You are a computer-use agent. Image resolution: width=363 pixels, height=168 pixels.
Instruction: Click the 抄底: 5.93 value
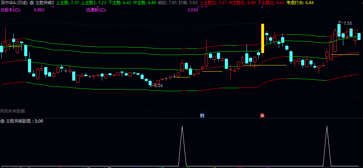(188, 3)
